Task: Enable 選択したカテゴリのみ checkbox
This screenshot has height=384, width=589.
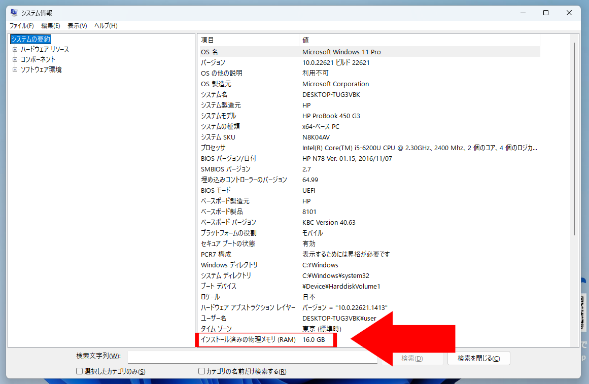Action: click(x=80, y=371)
